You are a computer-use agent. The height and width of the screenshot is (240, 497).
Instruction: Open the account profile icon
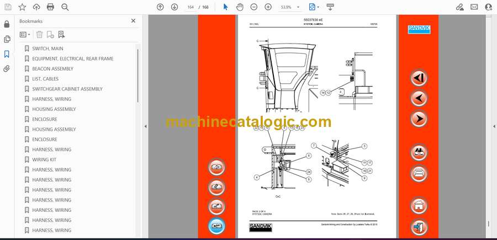point(489,7)
